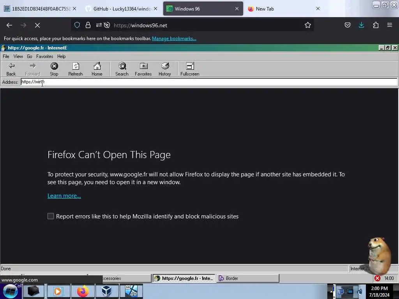Open VirtualBox from the taskbar
Image resolution: width=399 pixels, height=299 pixels.
[106, 291]
